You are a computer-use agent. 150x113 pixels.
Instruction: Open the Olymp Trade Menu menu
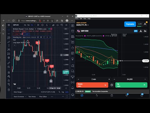77,19
